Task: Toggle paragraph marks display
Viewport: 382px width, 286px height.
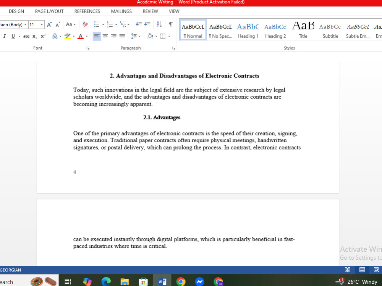Action: pos(171,24)
